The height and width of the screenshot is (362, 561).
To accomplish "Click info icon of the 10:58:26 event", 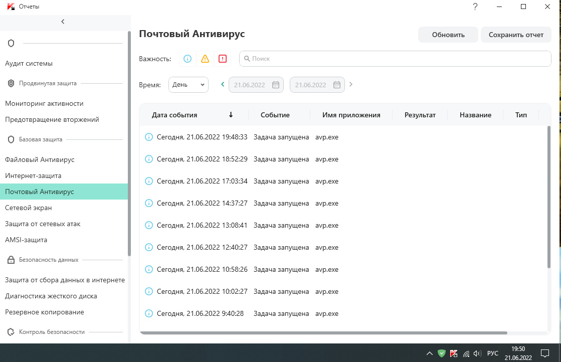I will 149,269.
